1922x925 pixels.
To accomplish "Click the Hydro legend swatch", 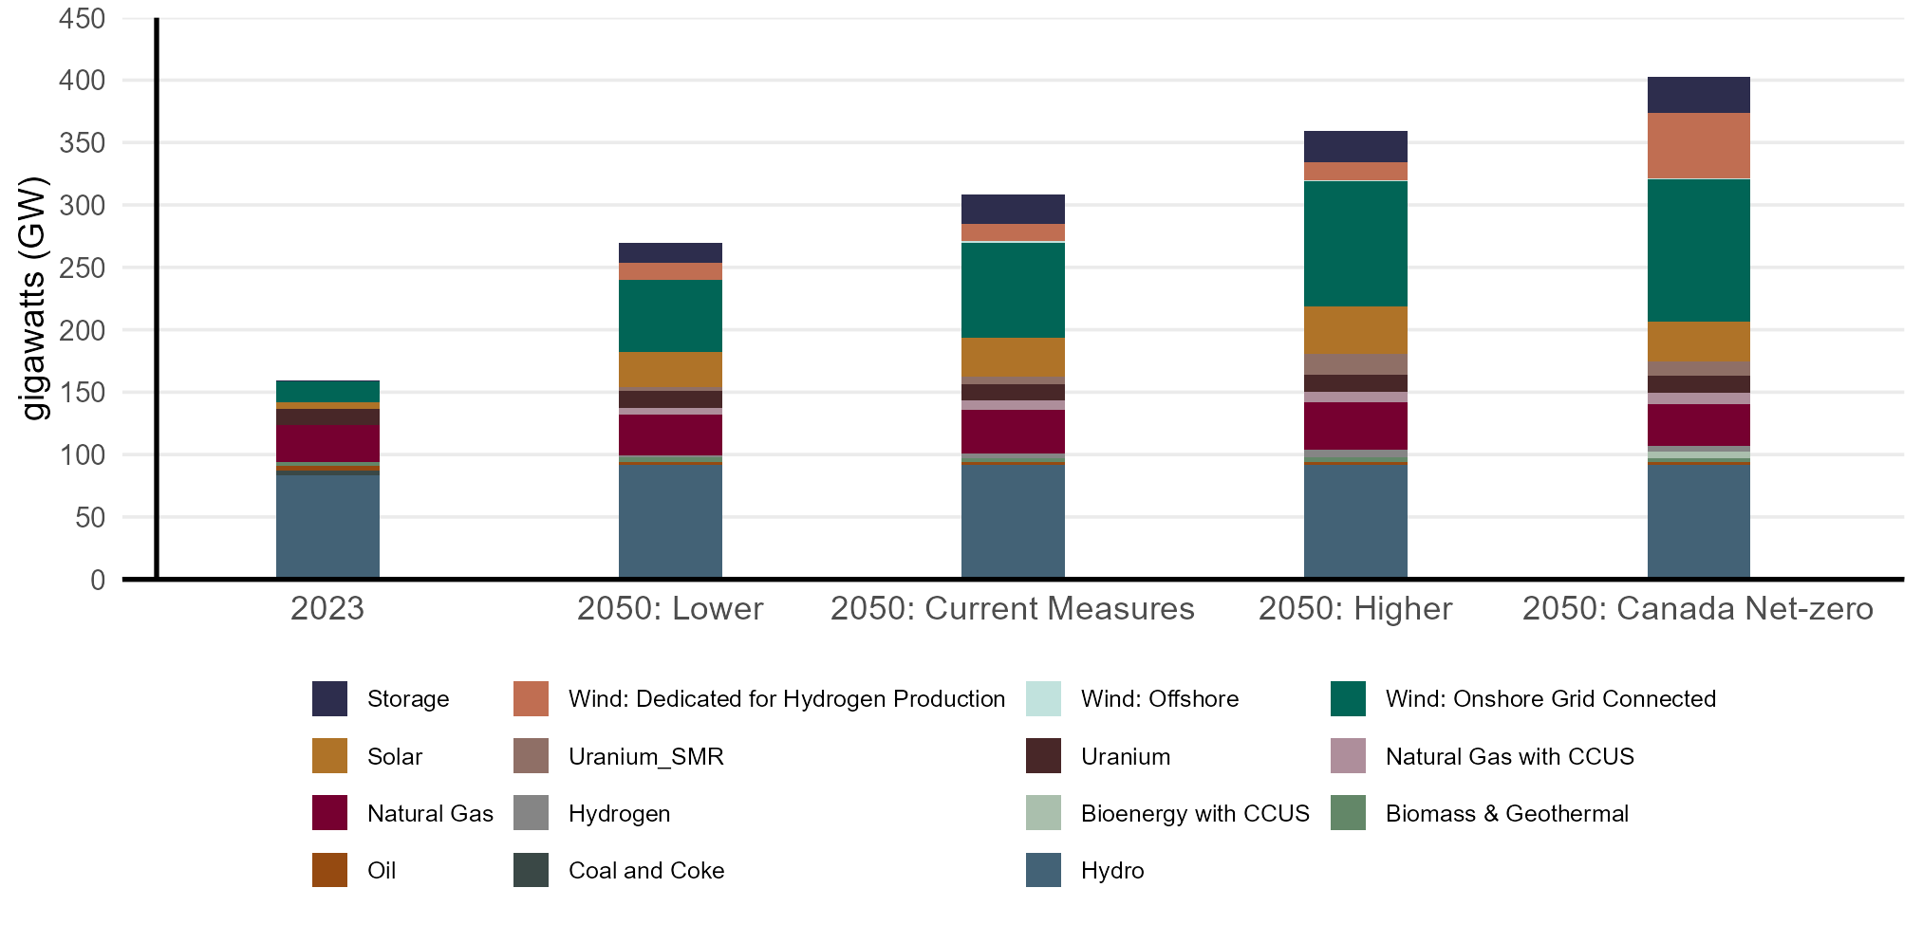I will 1043,870.
